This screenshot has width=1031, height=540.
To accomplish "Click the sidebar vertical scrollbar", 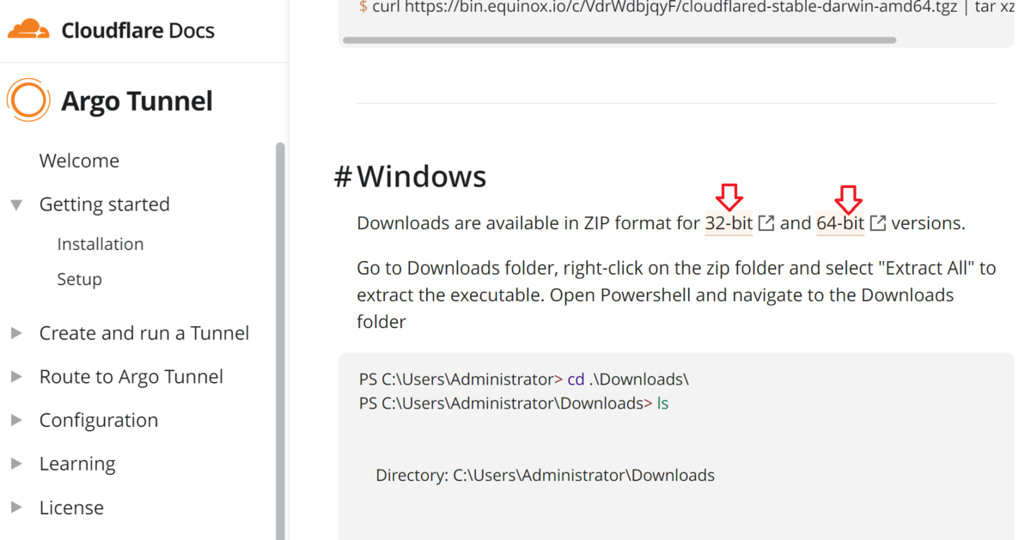I will point(280,341).
